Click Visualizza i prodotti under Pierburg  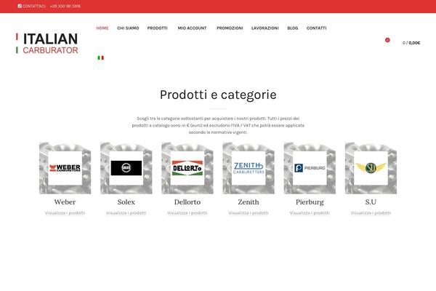coord(310,213)
